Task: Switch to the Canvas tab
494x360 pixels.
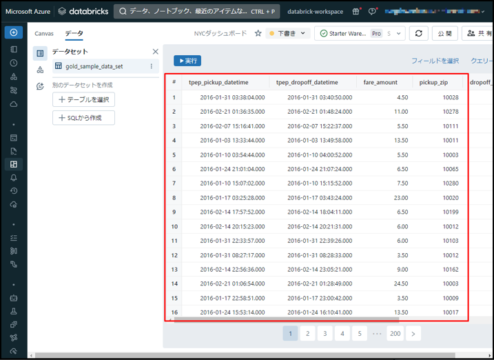Action: click(x=44, y=33)
